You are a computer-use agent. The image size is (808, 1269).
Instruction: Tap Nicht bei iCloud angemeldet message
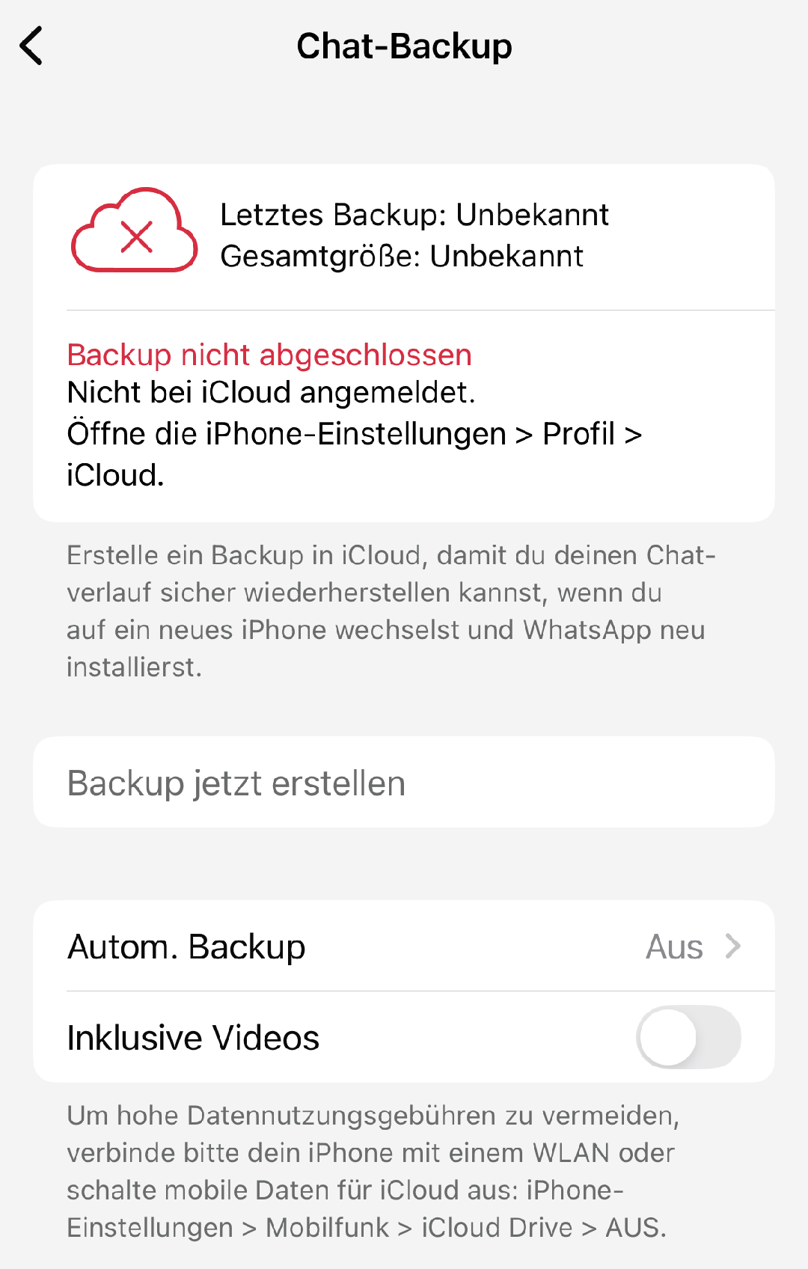pyautogui.click(x=271, y=392)
